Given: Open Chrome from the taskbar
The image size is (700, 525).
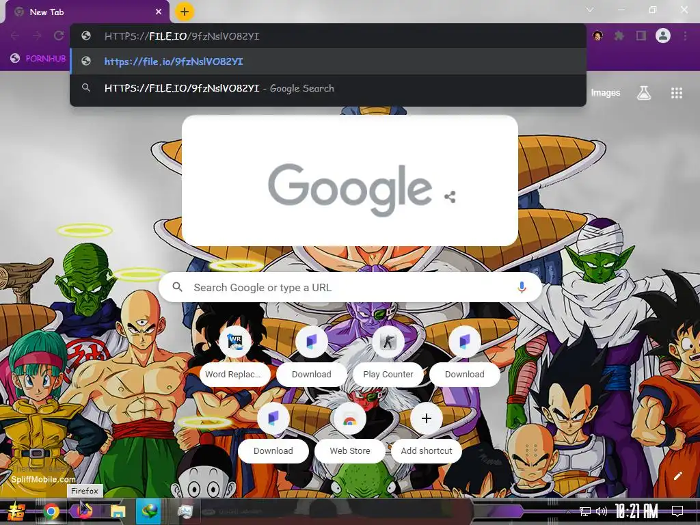Looking at the screenshot, I should (x=51, y=511).
